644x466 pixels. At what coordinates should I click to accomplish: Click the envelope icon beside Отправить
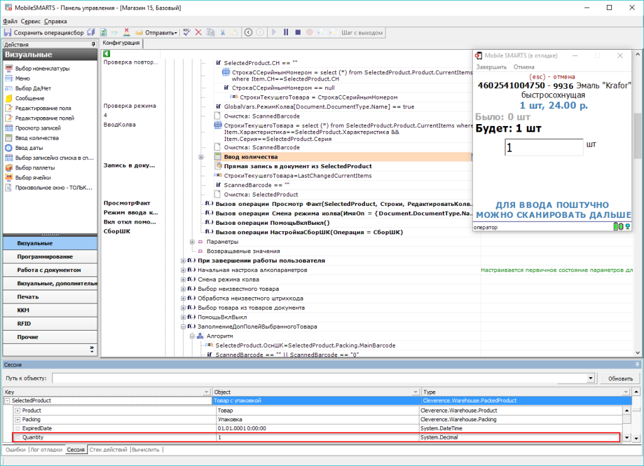coord(139,33)
